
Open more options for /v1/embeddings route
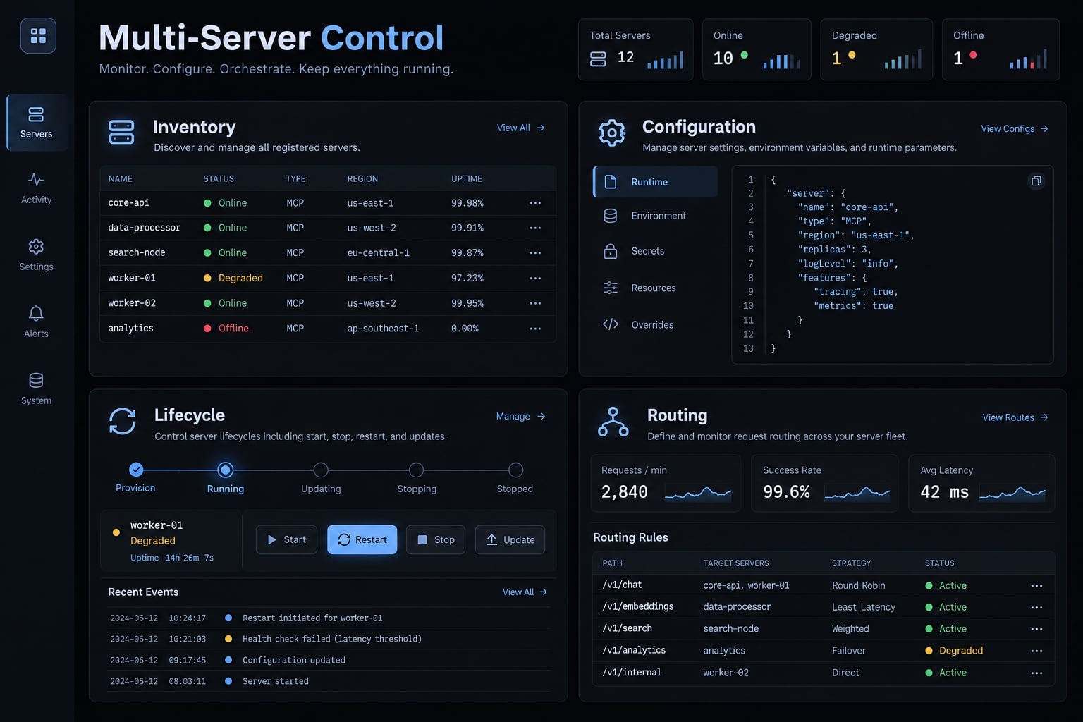coord(1036,607)
